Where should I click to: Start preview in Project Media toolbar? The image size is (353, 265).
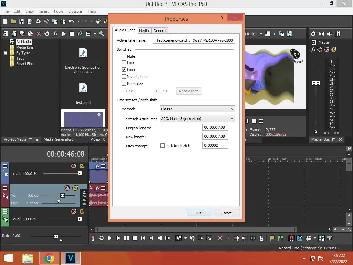[x=64, y=34]
